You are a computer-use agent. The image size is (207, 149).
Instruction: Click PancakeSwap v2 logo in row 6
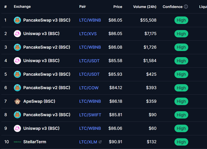[x=17, y=88]
